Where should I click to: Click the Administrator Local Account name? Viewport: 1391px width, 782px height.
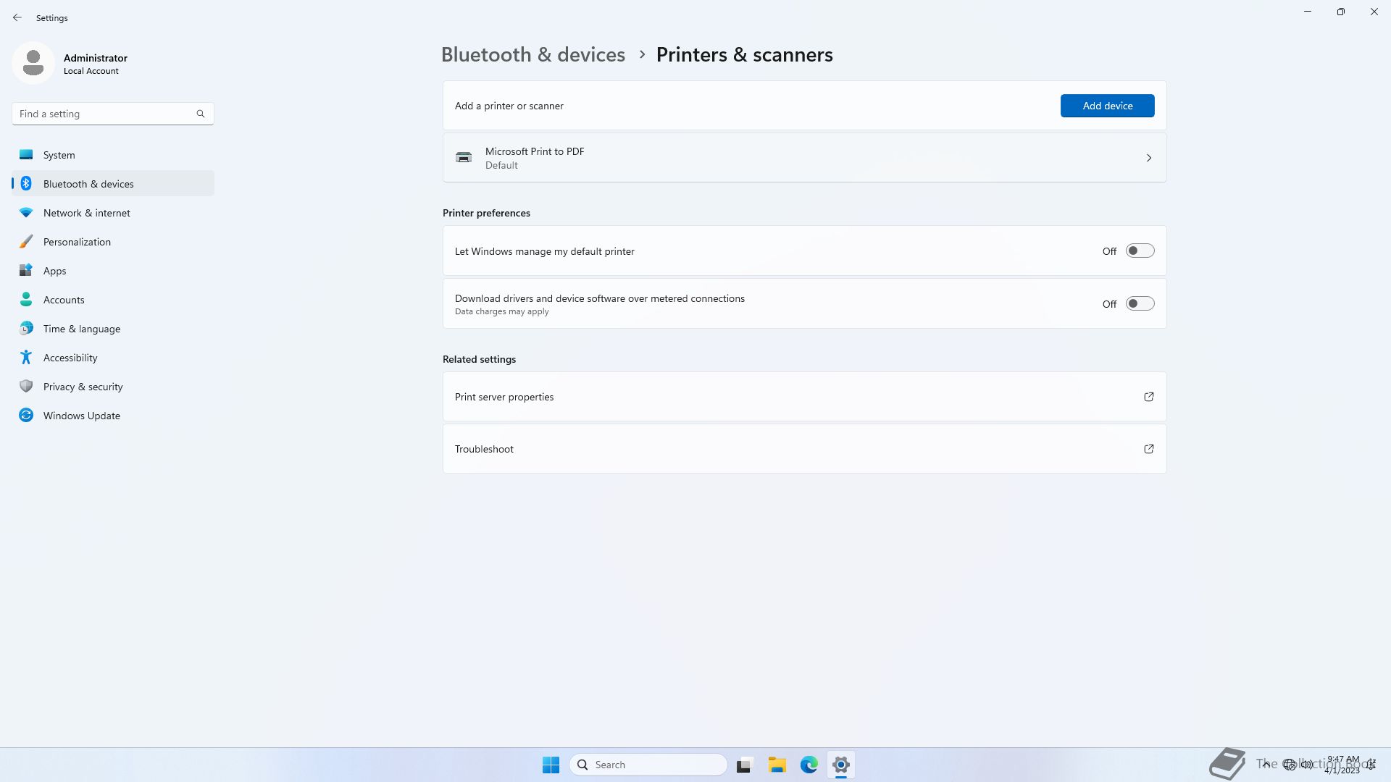[x=96, y=64]
